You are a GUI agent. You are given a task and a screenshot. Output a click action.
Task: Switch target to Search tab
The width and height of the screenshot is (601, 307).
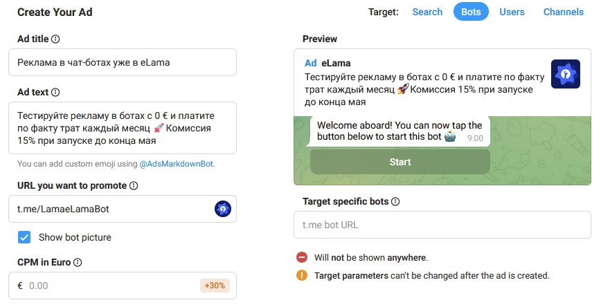click(x=427, y=12)
